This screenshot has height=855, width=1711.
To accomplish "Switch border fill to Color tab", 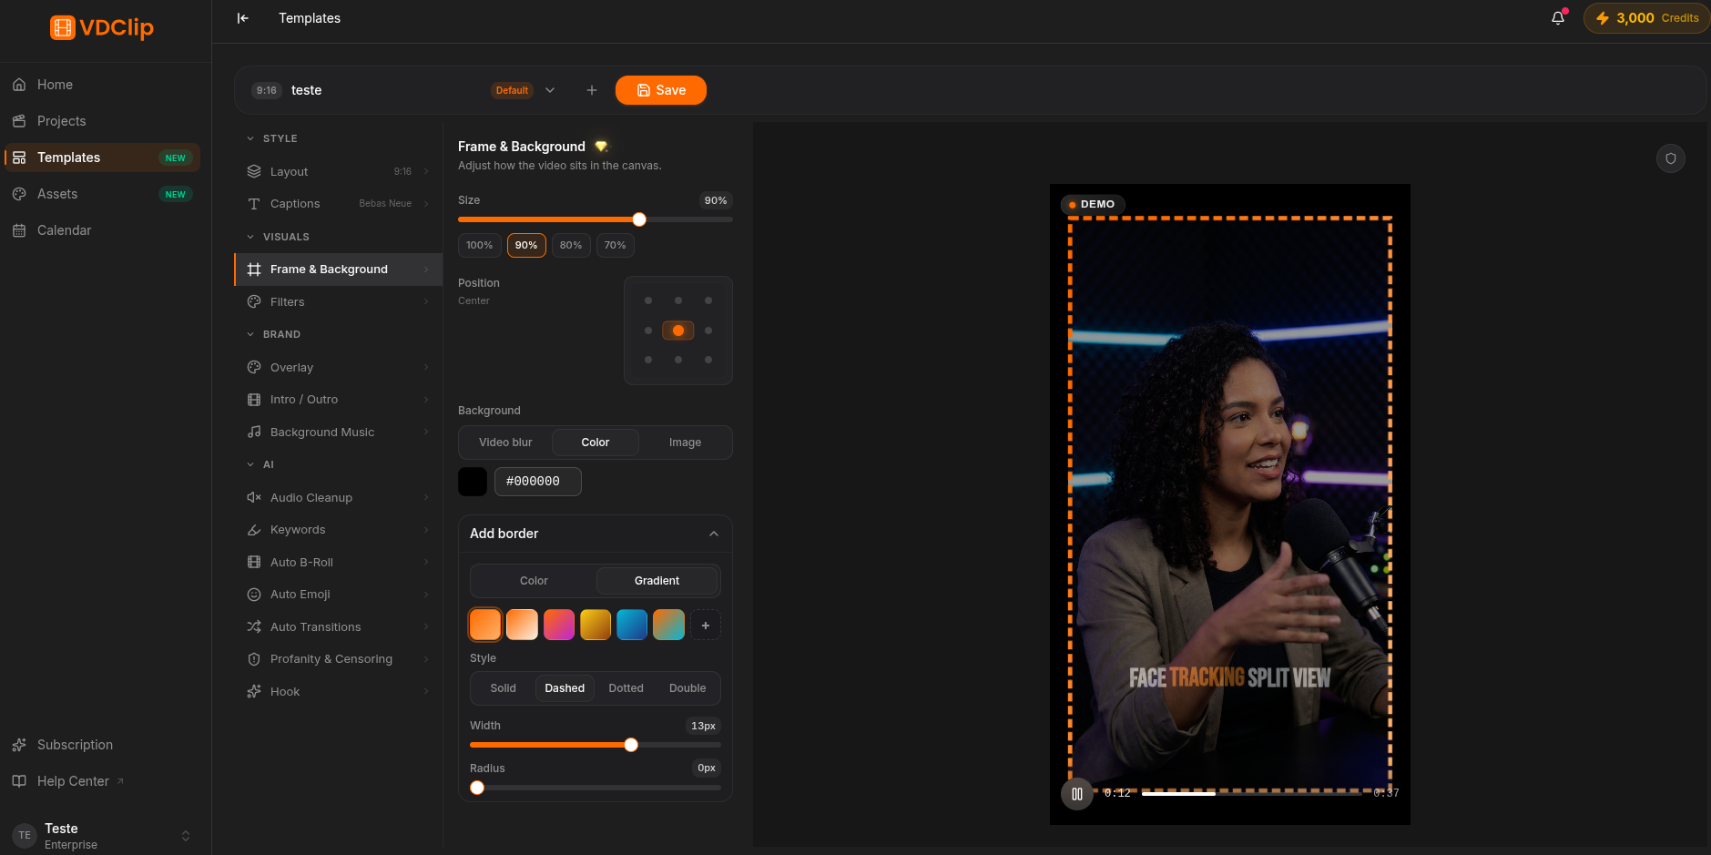I will point(534,581).
